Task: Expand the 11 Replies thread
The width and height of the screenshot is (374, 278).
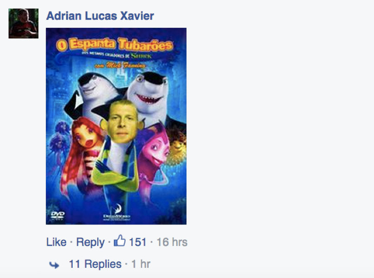Action: coord(95,264)
